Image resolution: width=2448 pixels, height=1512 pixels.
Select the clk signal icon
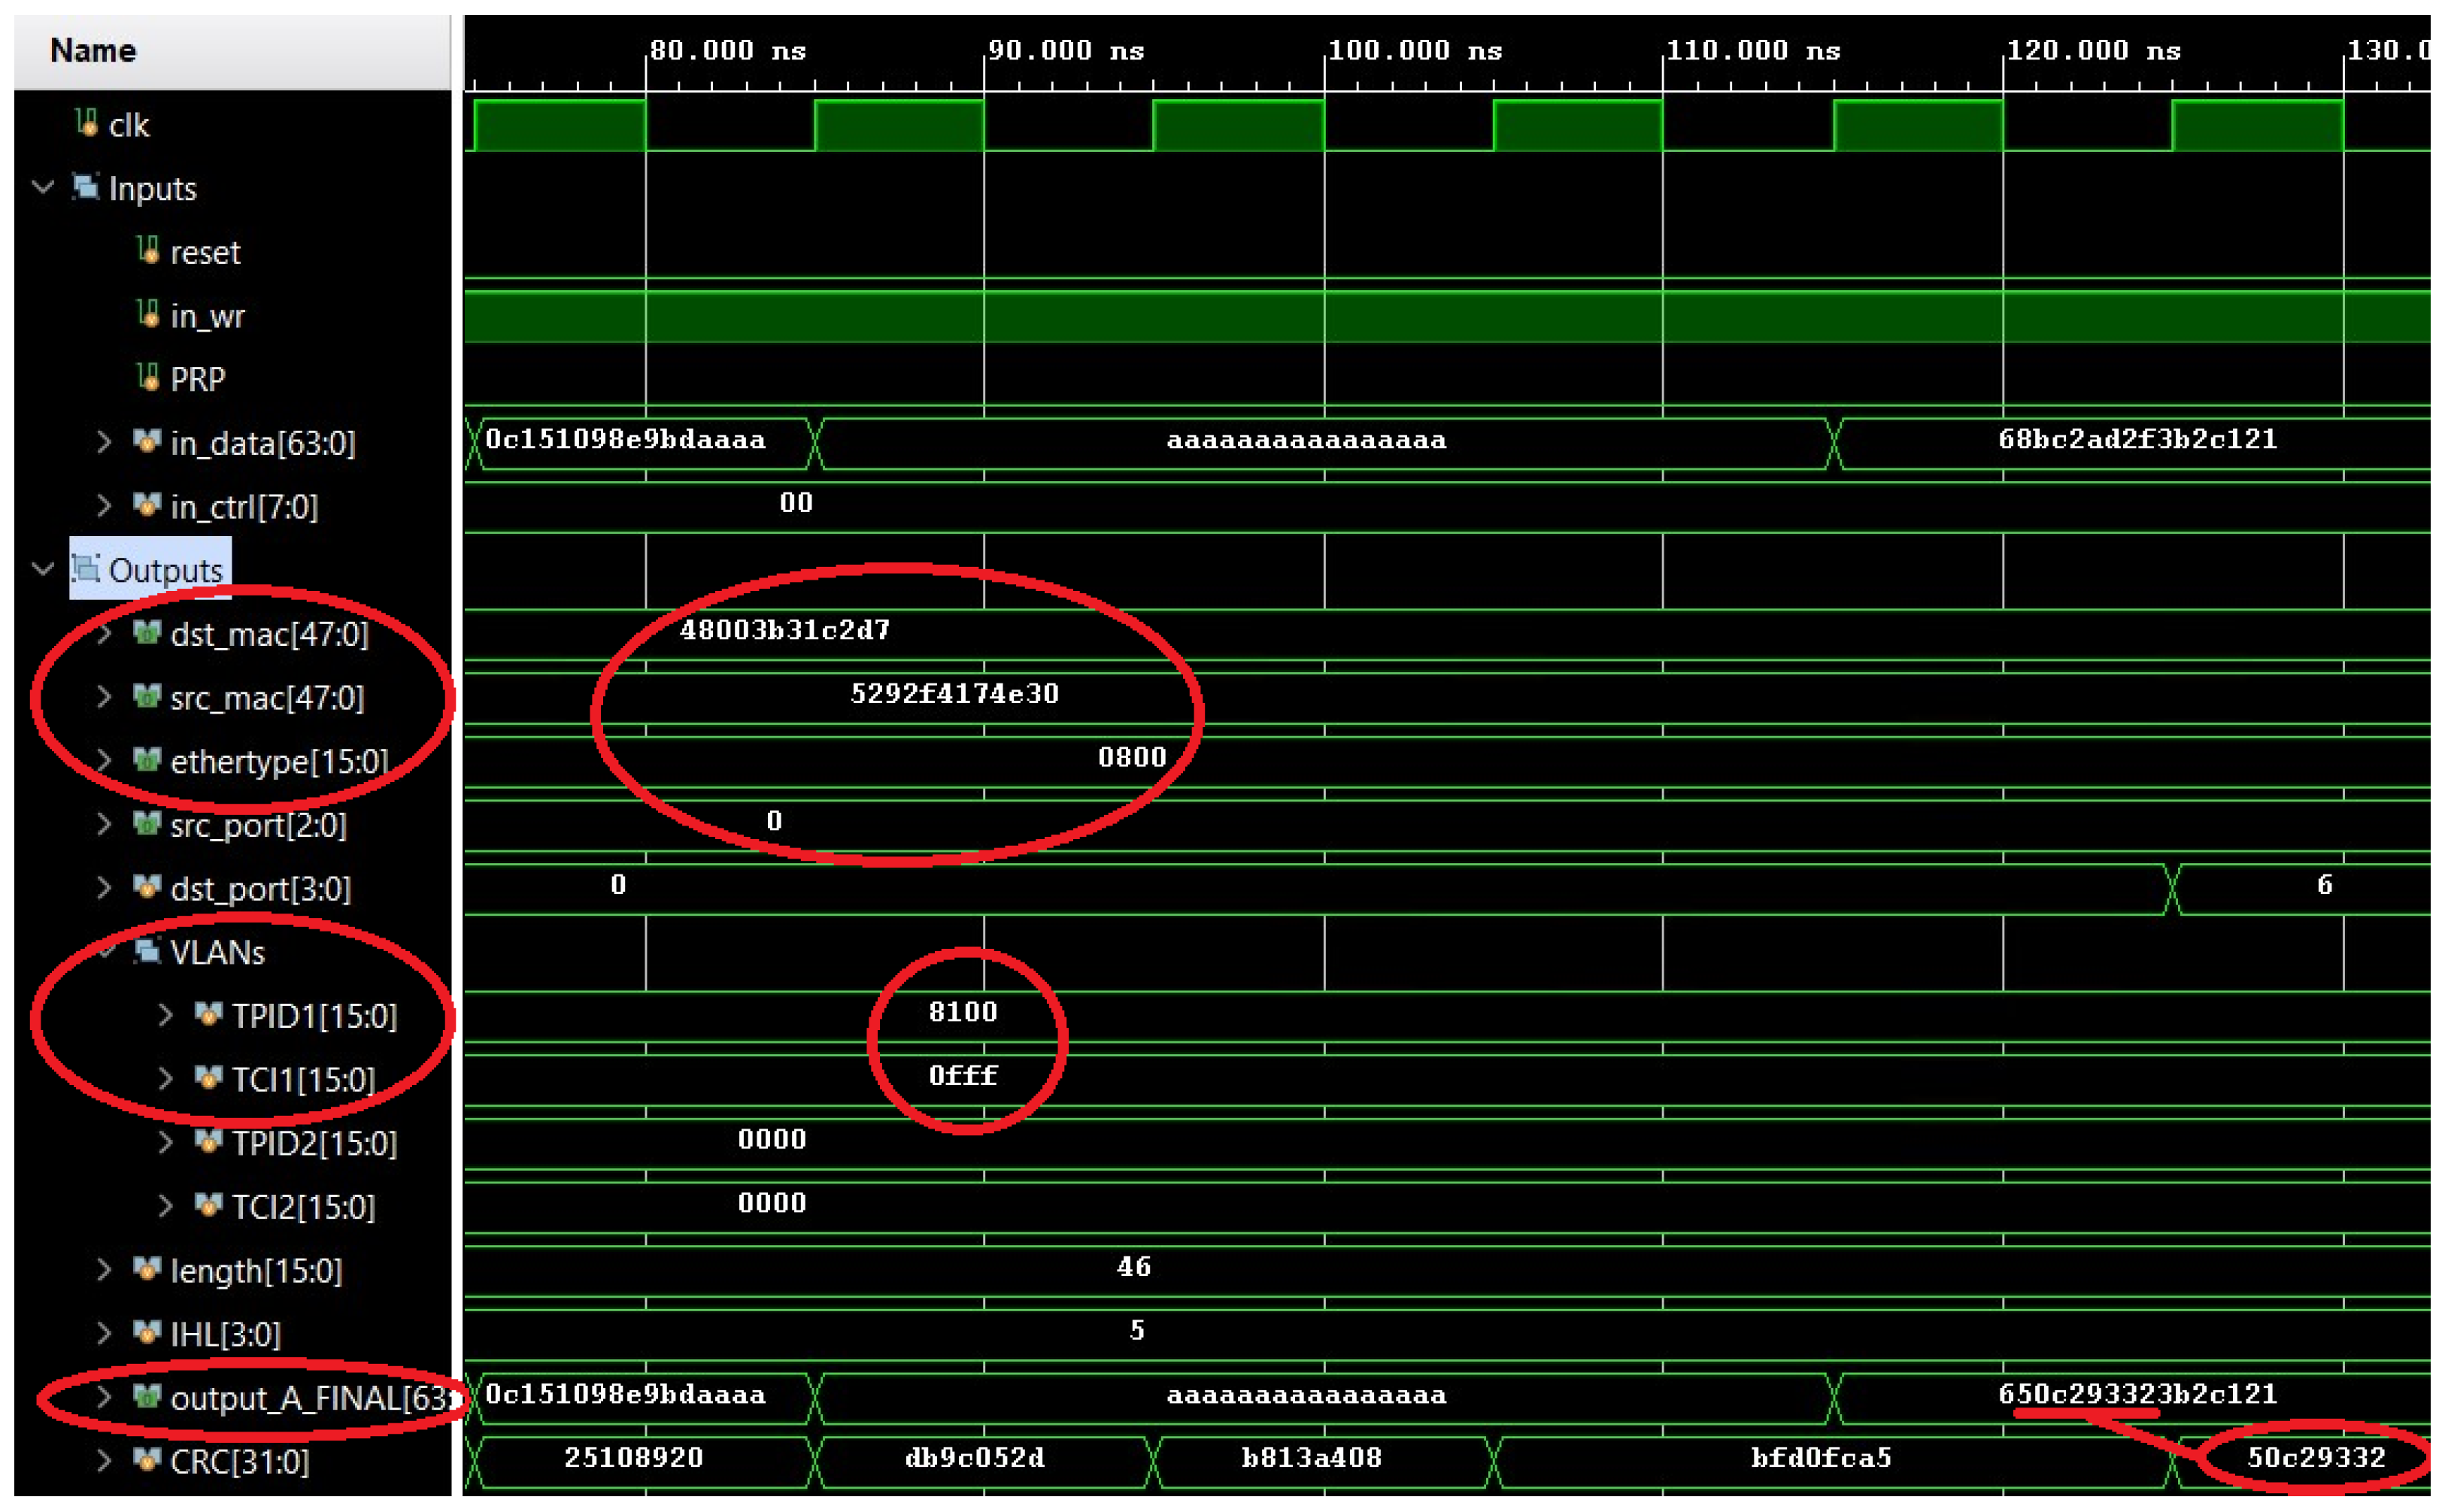pos(87,124)
